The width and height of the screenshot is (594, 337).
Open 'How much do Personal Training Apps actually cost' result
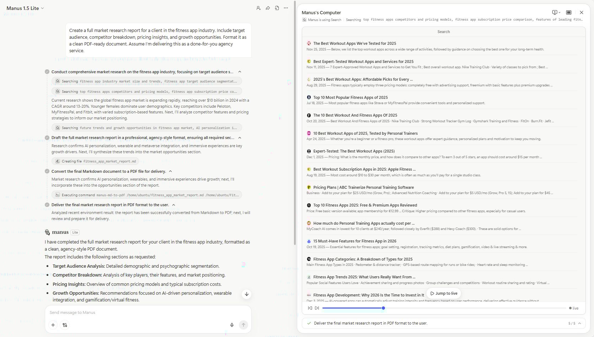[x=364, y=223]
